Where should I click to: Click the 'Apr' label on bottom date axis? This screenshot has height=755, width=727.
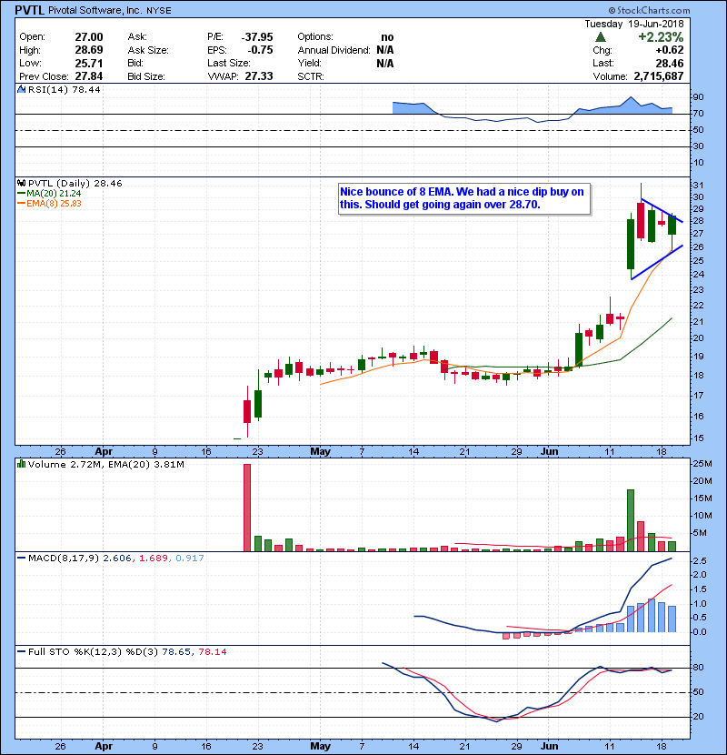104,746
